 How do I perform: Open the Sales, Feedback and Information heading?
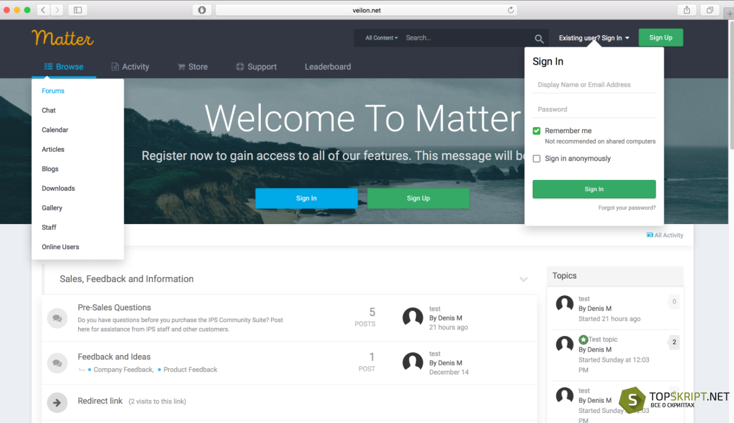127,279
